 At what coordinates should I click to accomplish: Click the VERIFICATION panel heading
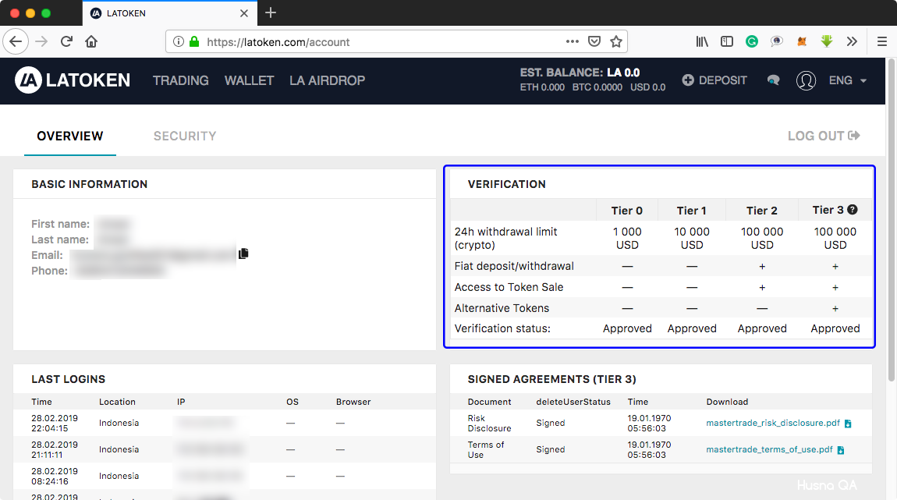click(507, 184)
